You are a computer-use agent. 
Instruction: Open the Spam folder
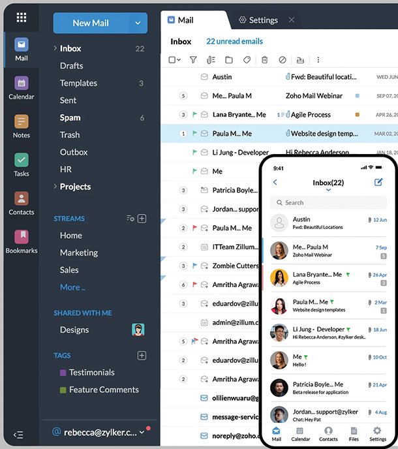[x=70, y=117]
